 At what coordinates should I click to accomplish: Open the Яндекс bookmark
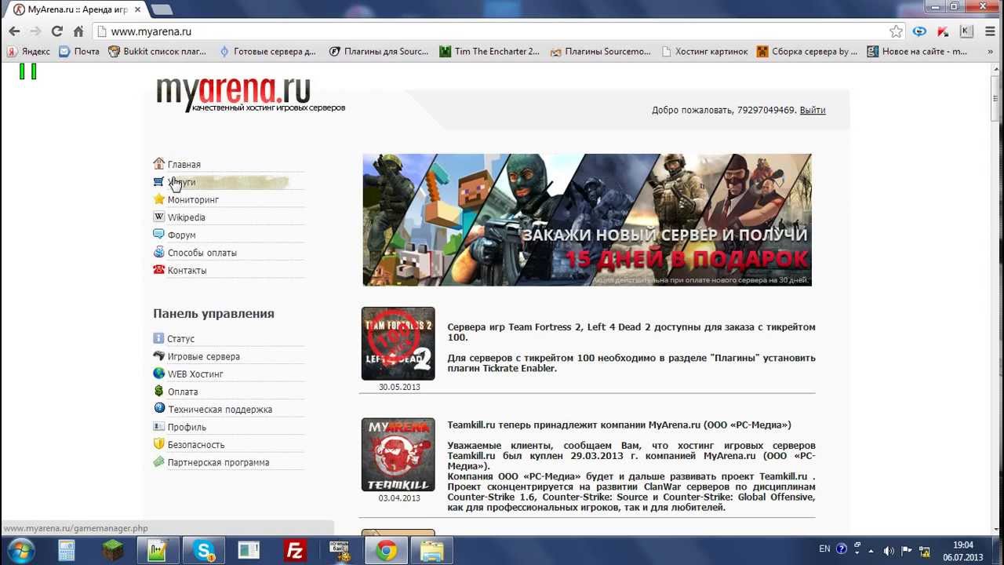pyautogui.click(x=29, y=52)
